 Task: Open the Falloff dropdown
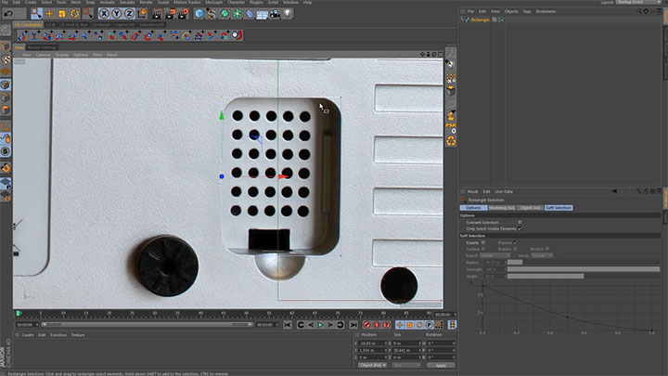[x=495, y=255]
